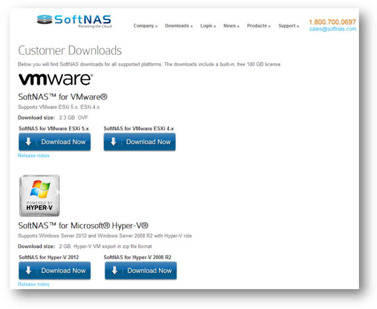The width and height of the screenshot is (377, 309).
Task: Click the VMware logo image
Action: pos(56,79)
